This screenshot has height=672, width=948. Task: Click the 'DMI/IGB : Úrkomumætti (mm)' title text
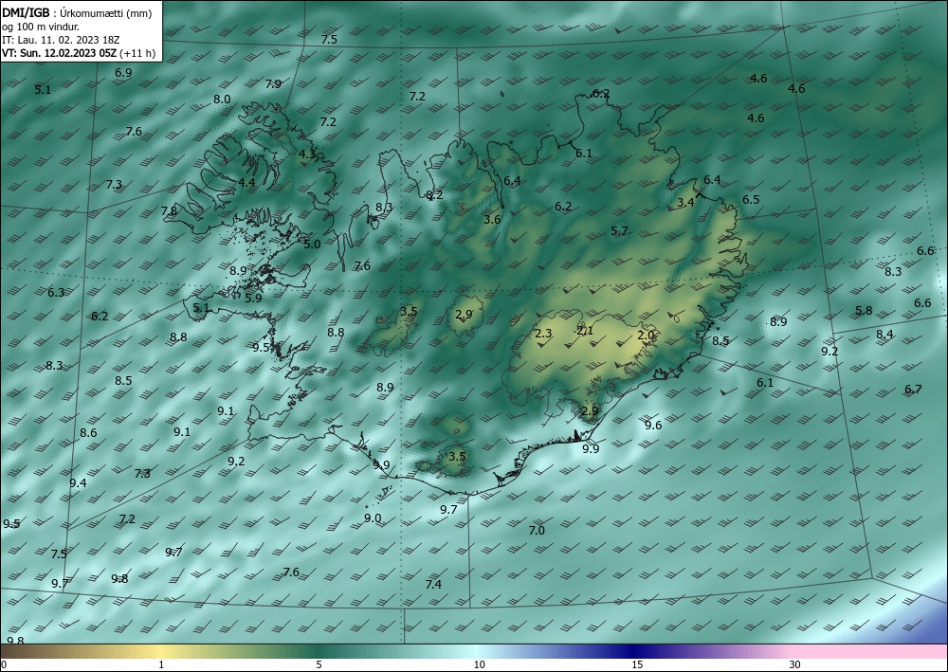coord(77,13)
